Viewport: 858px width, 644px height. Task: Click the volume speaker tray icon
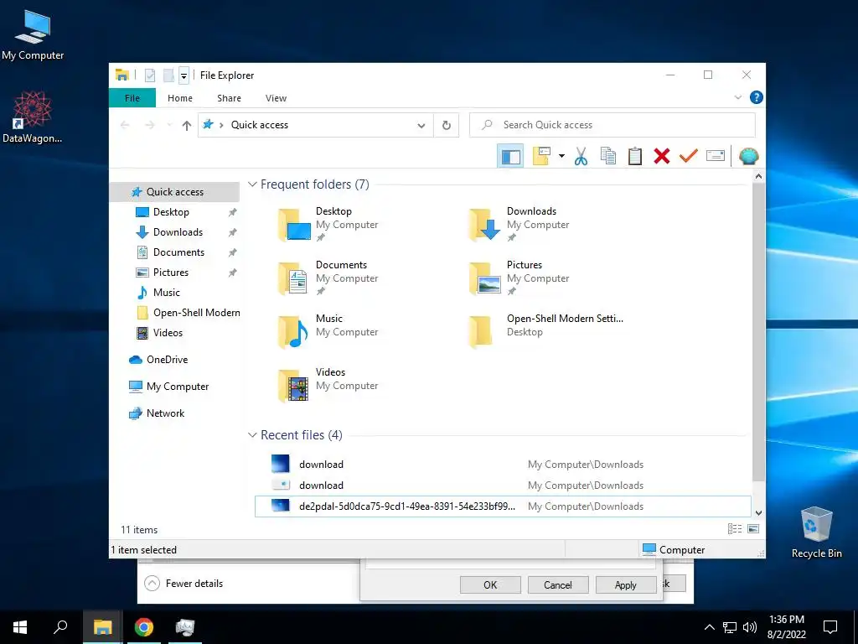pos(750,627)
